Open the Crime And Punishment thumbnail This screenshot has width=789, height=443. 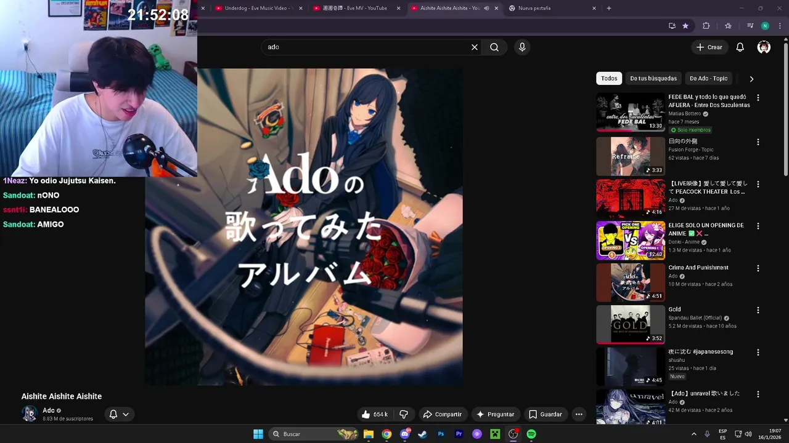631,282
